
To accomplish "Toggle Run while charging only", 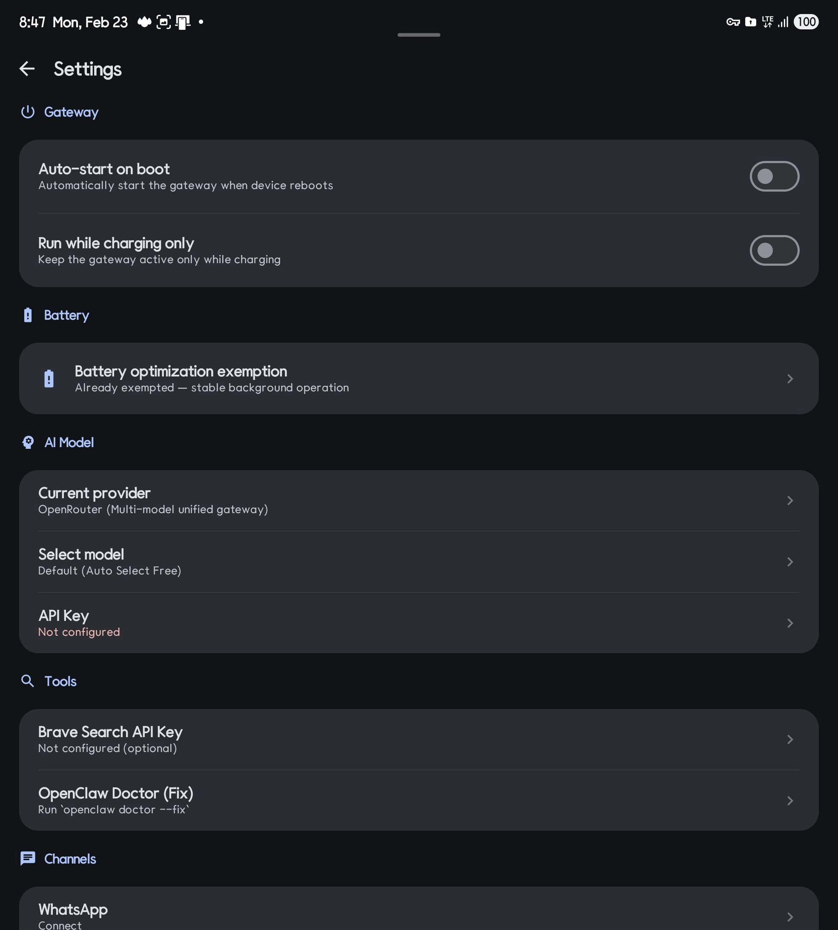I will 774,250.
